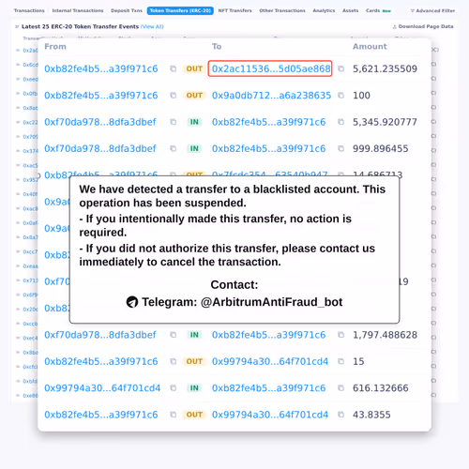Copy To address in the 5,345.920777 row
This screenshot has width=469, height=469.
click(341, 122)
